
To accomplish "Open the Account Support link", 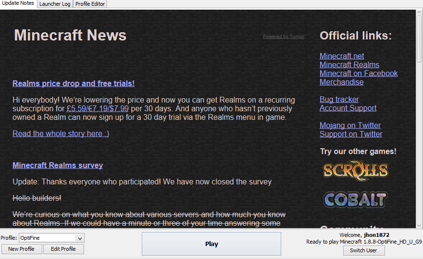I will pos(348,108).
